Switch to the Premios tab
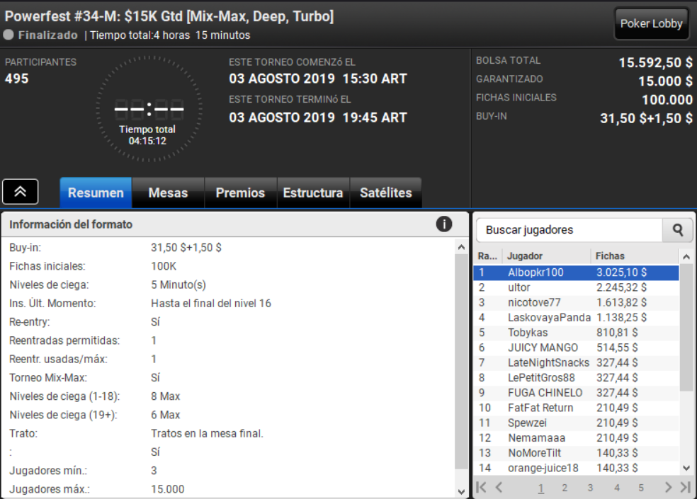Image resolution: width=697 pixels, height=499 pixels. pyautogui.click(x=241, y=193)
